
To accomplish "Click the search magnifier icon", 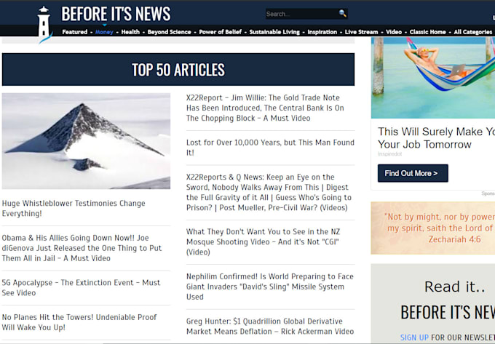I will (342, 13).
